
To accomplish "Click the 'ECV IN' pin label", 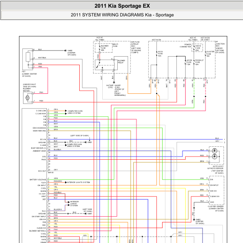I will (43, 139).
